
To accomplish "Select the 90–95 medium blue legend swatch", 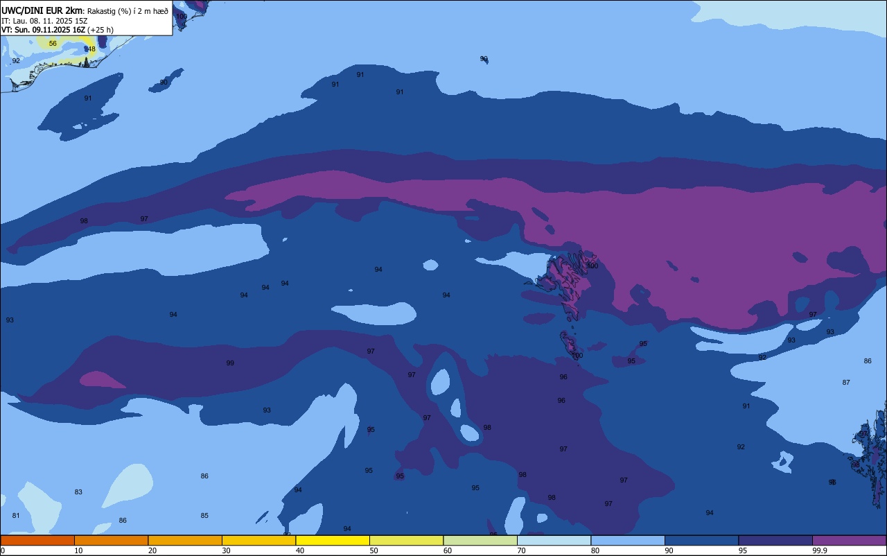I will pyautogui.click(x=701, y=540).
